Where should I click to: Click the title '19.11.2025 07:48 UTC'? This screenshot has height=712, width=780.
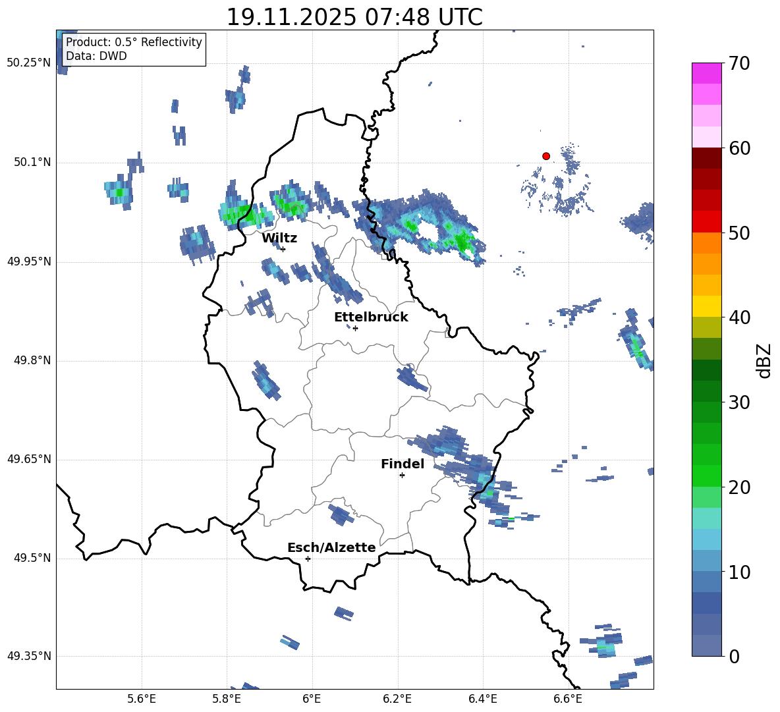[354, 17]
